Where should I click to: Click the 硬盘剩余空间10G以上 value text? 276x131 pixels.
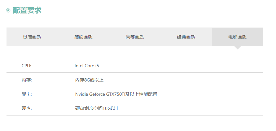pyautogui.click(x=98, y=109)
